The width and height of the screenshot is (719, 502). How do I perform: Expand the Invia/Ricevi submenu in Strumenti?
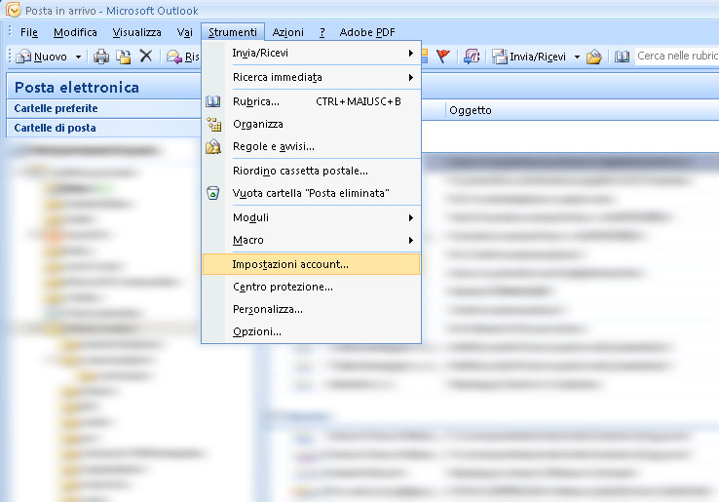(x=312, y=54)
